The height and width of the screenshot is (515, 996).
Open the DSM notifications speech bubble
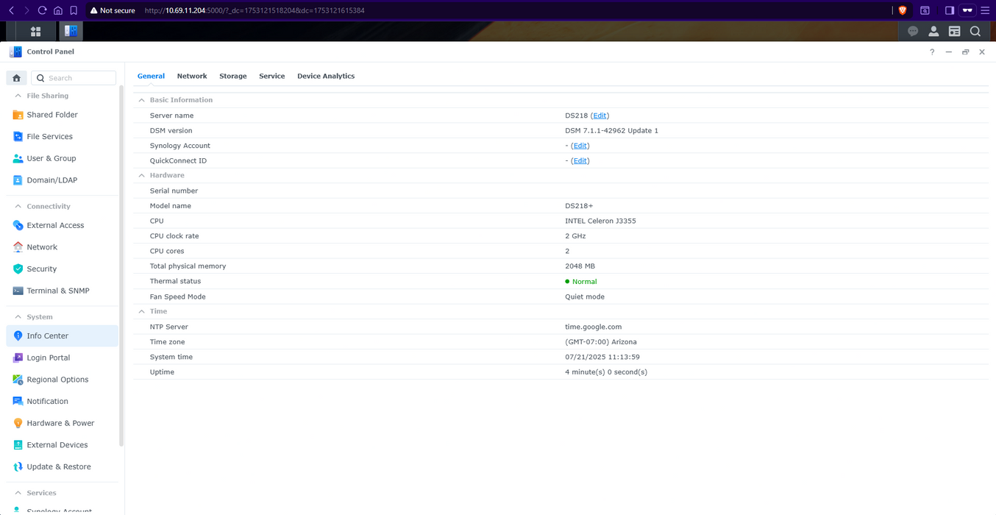point(913,31)
